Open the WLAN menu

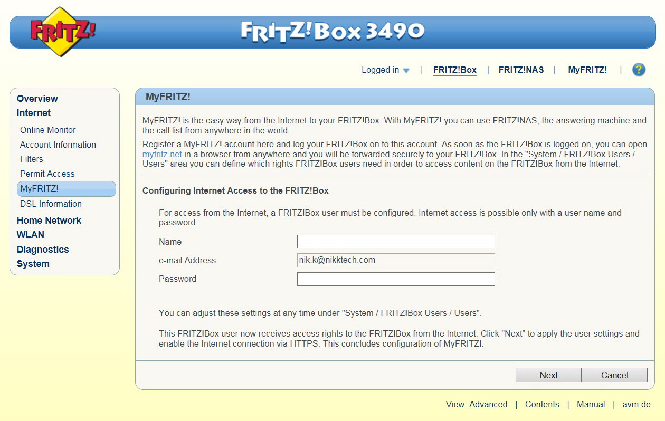pyautogui.click(x=31, y=235)
